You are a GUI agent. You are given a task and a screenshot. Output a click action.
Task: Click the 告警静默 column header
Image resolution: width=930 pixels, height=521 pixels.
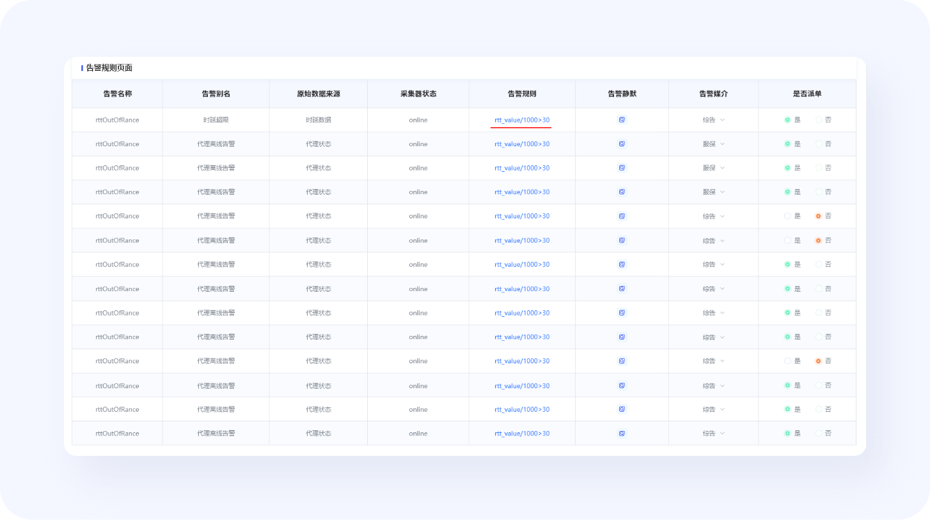[622, 93]
